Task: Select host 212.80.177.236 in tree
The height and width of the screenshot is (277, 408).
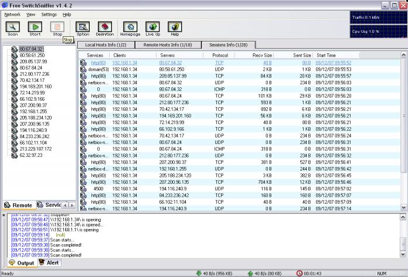Action: point(35,74)
